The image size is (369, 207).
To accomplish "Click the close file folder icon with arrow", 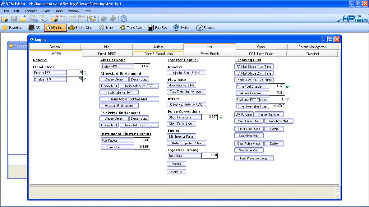I will 23,19.
